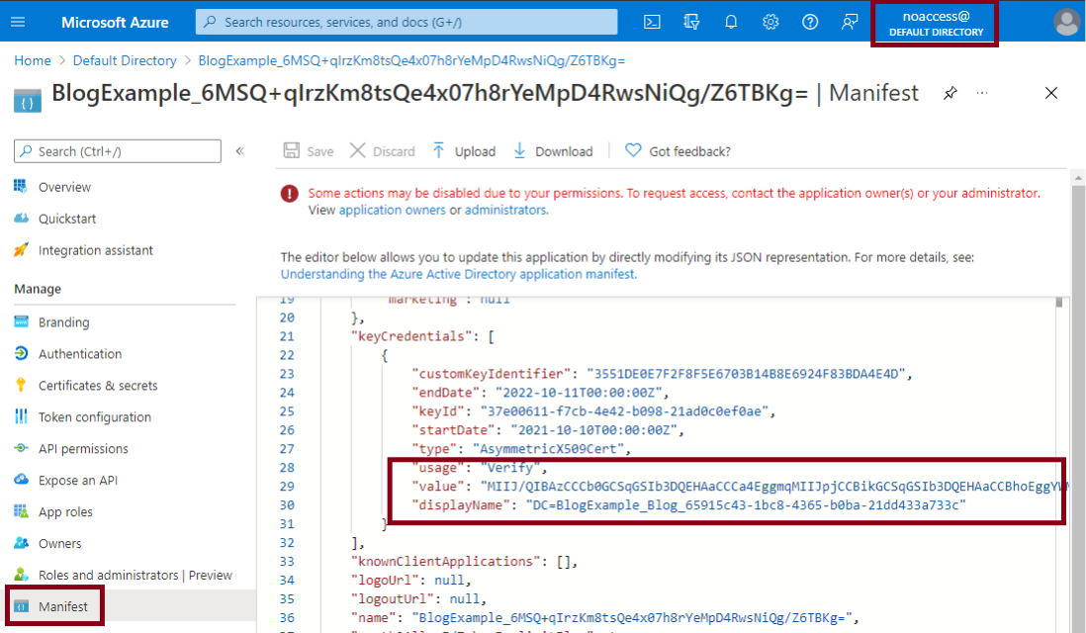Click the Discard toolbar button

click(383, 151)
